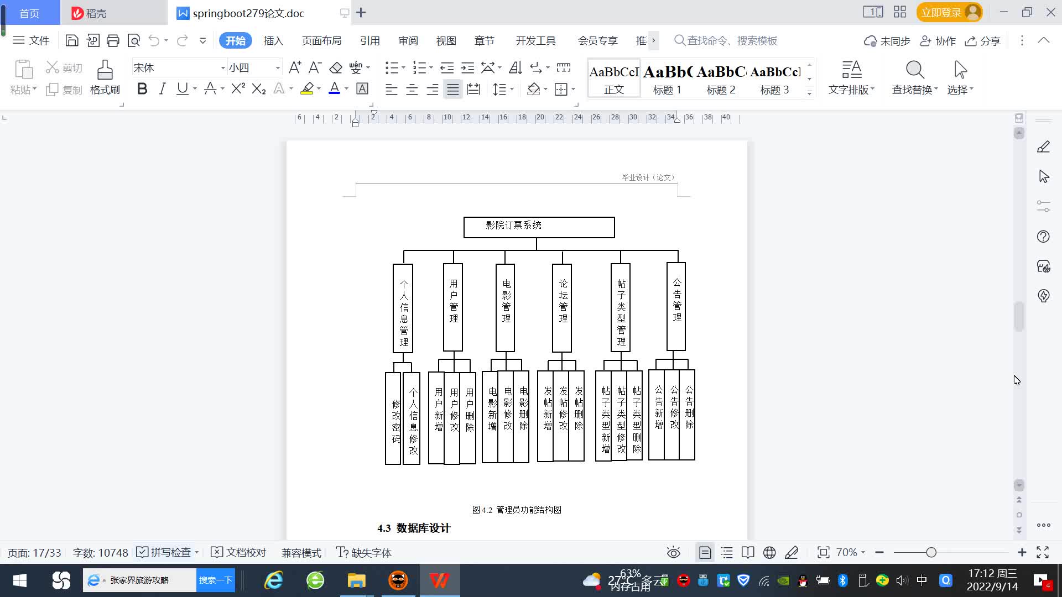Click Missing Fonts (缺失字体) in status bar
Viewport: 1062px width, 597px height.
point(364,553)
